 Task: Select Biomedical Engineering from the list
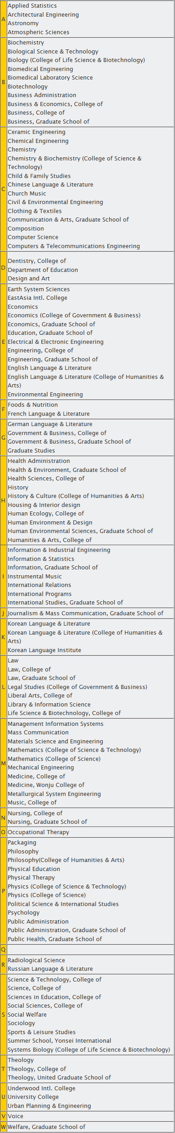coord(40,69)
